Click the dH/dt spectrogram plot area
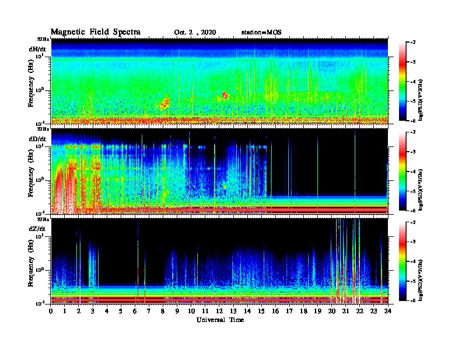The height and width of the screenshot is (357, 462). [219, 81]
